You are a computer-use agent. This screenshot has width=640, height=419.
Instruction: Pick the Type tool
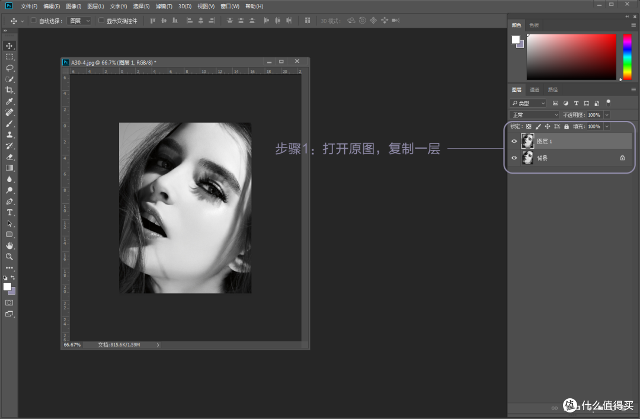(9, 212)
